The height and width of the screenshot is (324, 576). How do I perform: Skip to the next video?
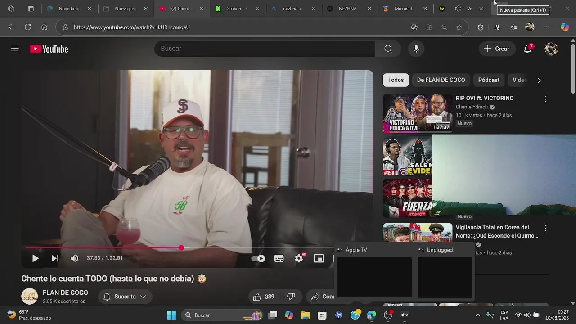pyautogui.click(x=55, y=258)
